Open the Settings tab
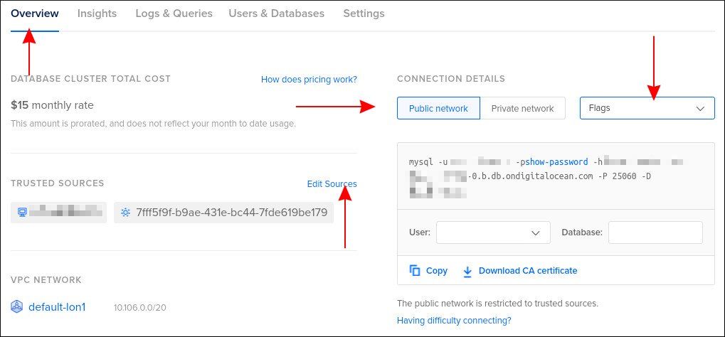Image resolution: width=725 pixels, height=337 pixels. [x=364, y=14]
